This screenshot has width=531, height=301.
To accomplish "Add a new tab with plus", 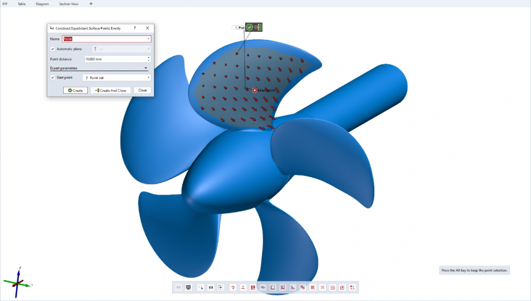I will (x=91, y=4).
